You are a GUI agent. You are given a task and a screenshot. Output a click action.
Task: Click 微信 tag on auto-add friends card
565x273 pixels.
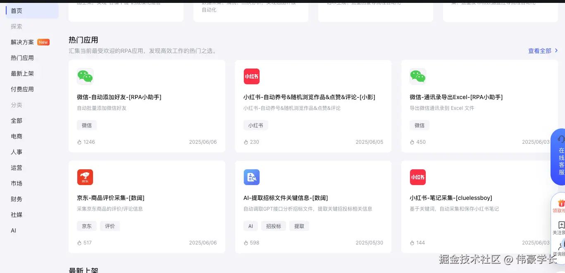point(87,125)
